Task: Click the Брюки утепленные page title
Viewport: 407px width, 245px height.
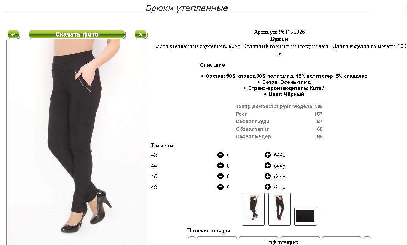Action: 187,8
